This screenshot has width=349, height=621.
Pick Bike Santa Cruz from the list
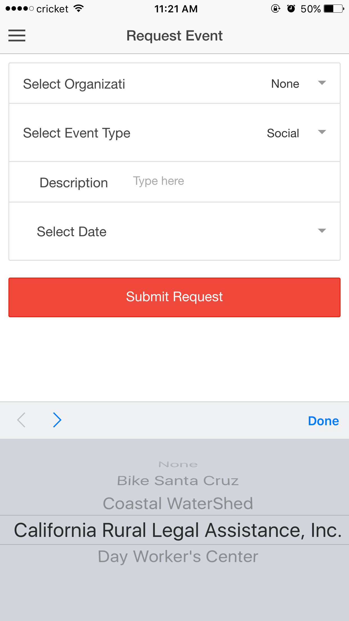tap(178, 481)
